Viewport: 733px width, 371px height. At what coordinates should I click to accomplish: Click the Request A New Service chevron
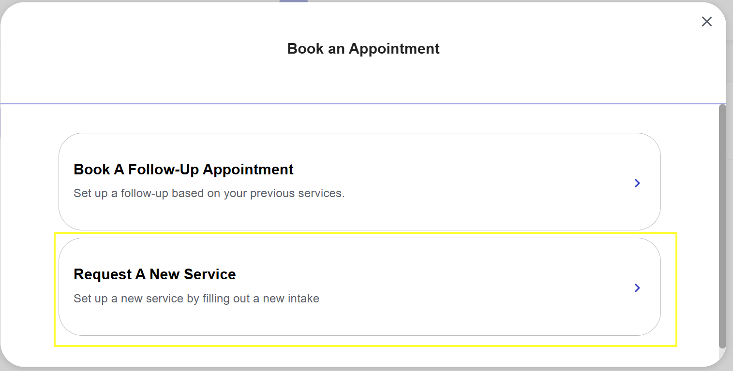(x=637, y=288)
